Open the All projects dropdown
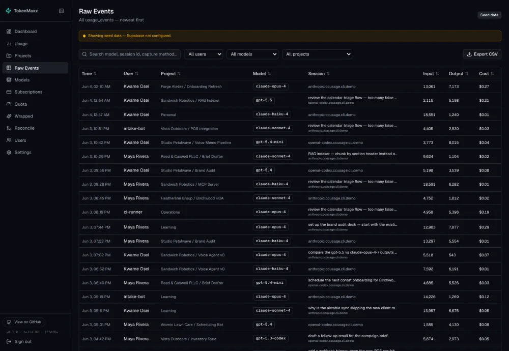Image resolution: width=509 pixels, height=351 pixels. point(317,54)
